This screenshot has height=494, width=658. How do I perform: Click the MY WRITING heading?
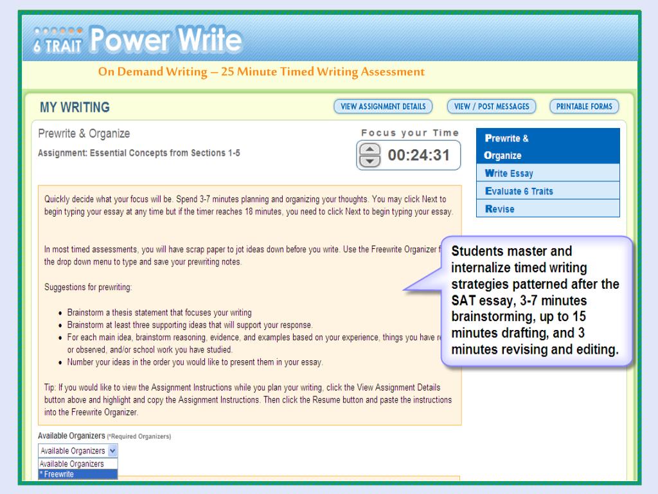point(75,107)
